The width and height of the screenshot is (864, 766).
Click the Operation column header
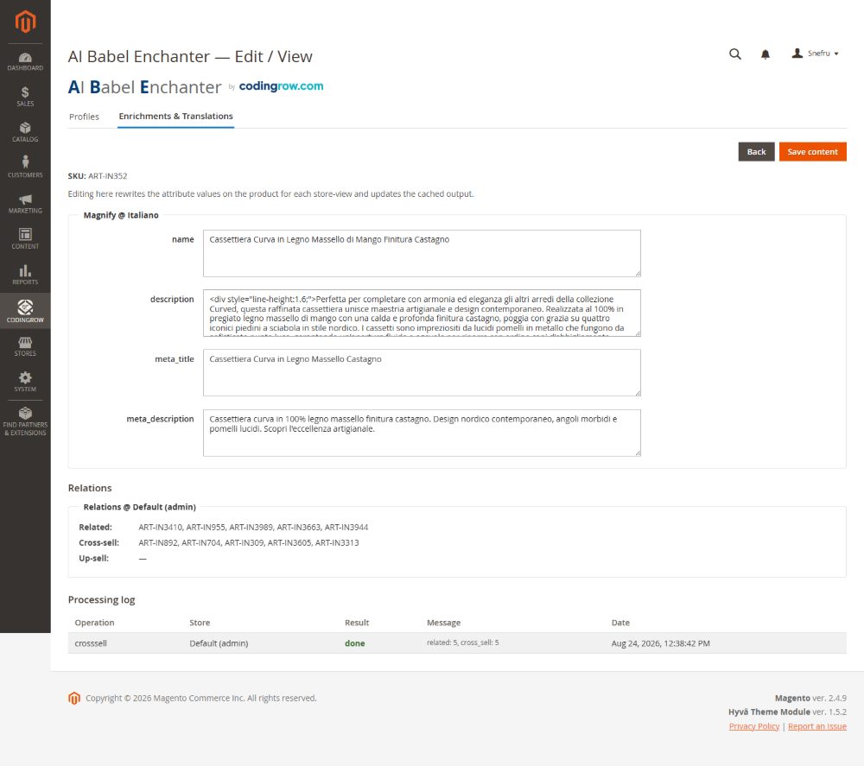pyautogui.click(x=95, y=623)
